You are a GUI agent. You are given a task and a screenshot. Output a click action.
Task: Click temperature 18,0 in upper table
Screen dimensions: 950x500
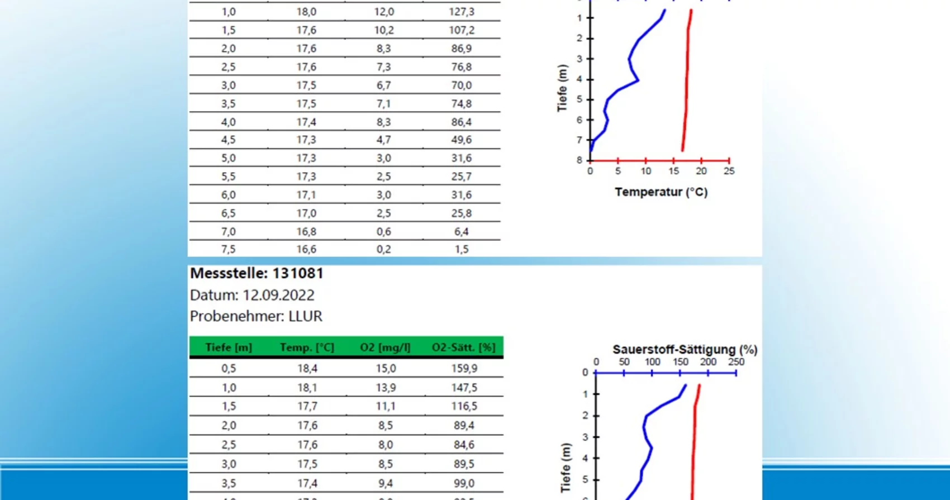[x=306, y=12]
